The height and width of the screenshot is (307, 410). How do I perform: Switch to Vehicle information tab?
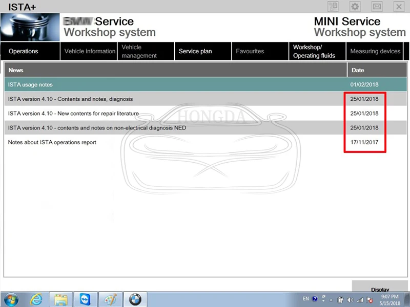[x=89, y=51]
